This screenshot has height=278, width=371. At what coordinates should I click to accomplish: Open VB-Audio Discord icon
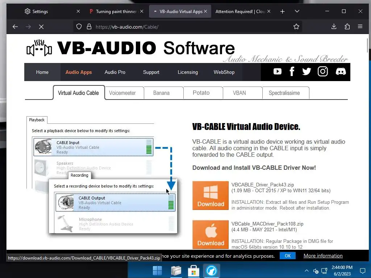pyautogui.click(x=341, y=71)
